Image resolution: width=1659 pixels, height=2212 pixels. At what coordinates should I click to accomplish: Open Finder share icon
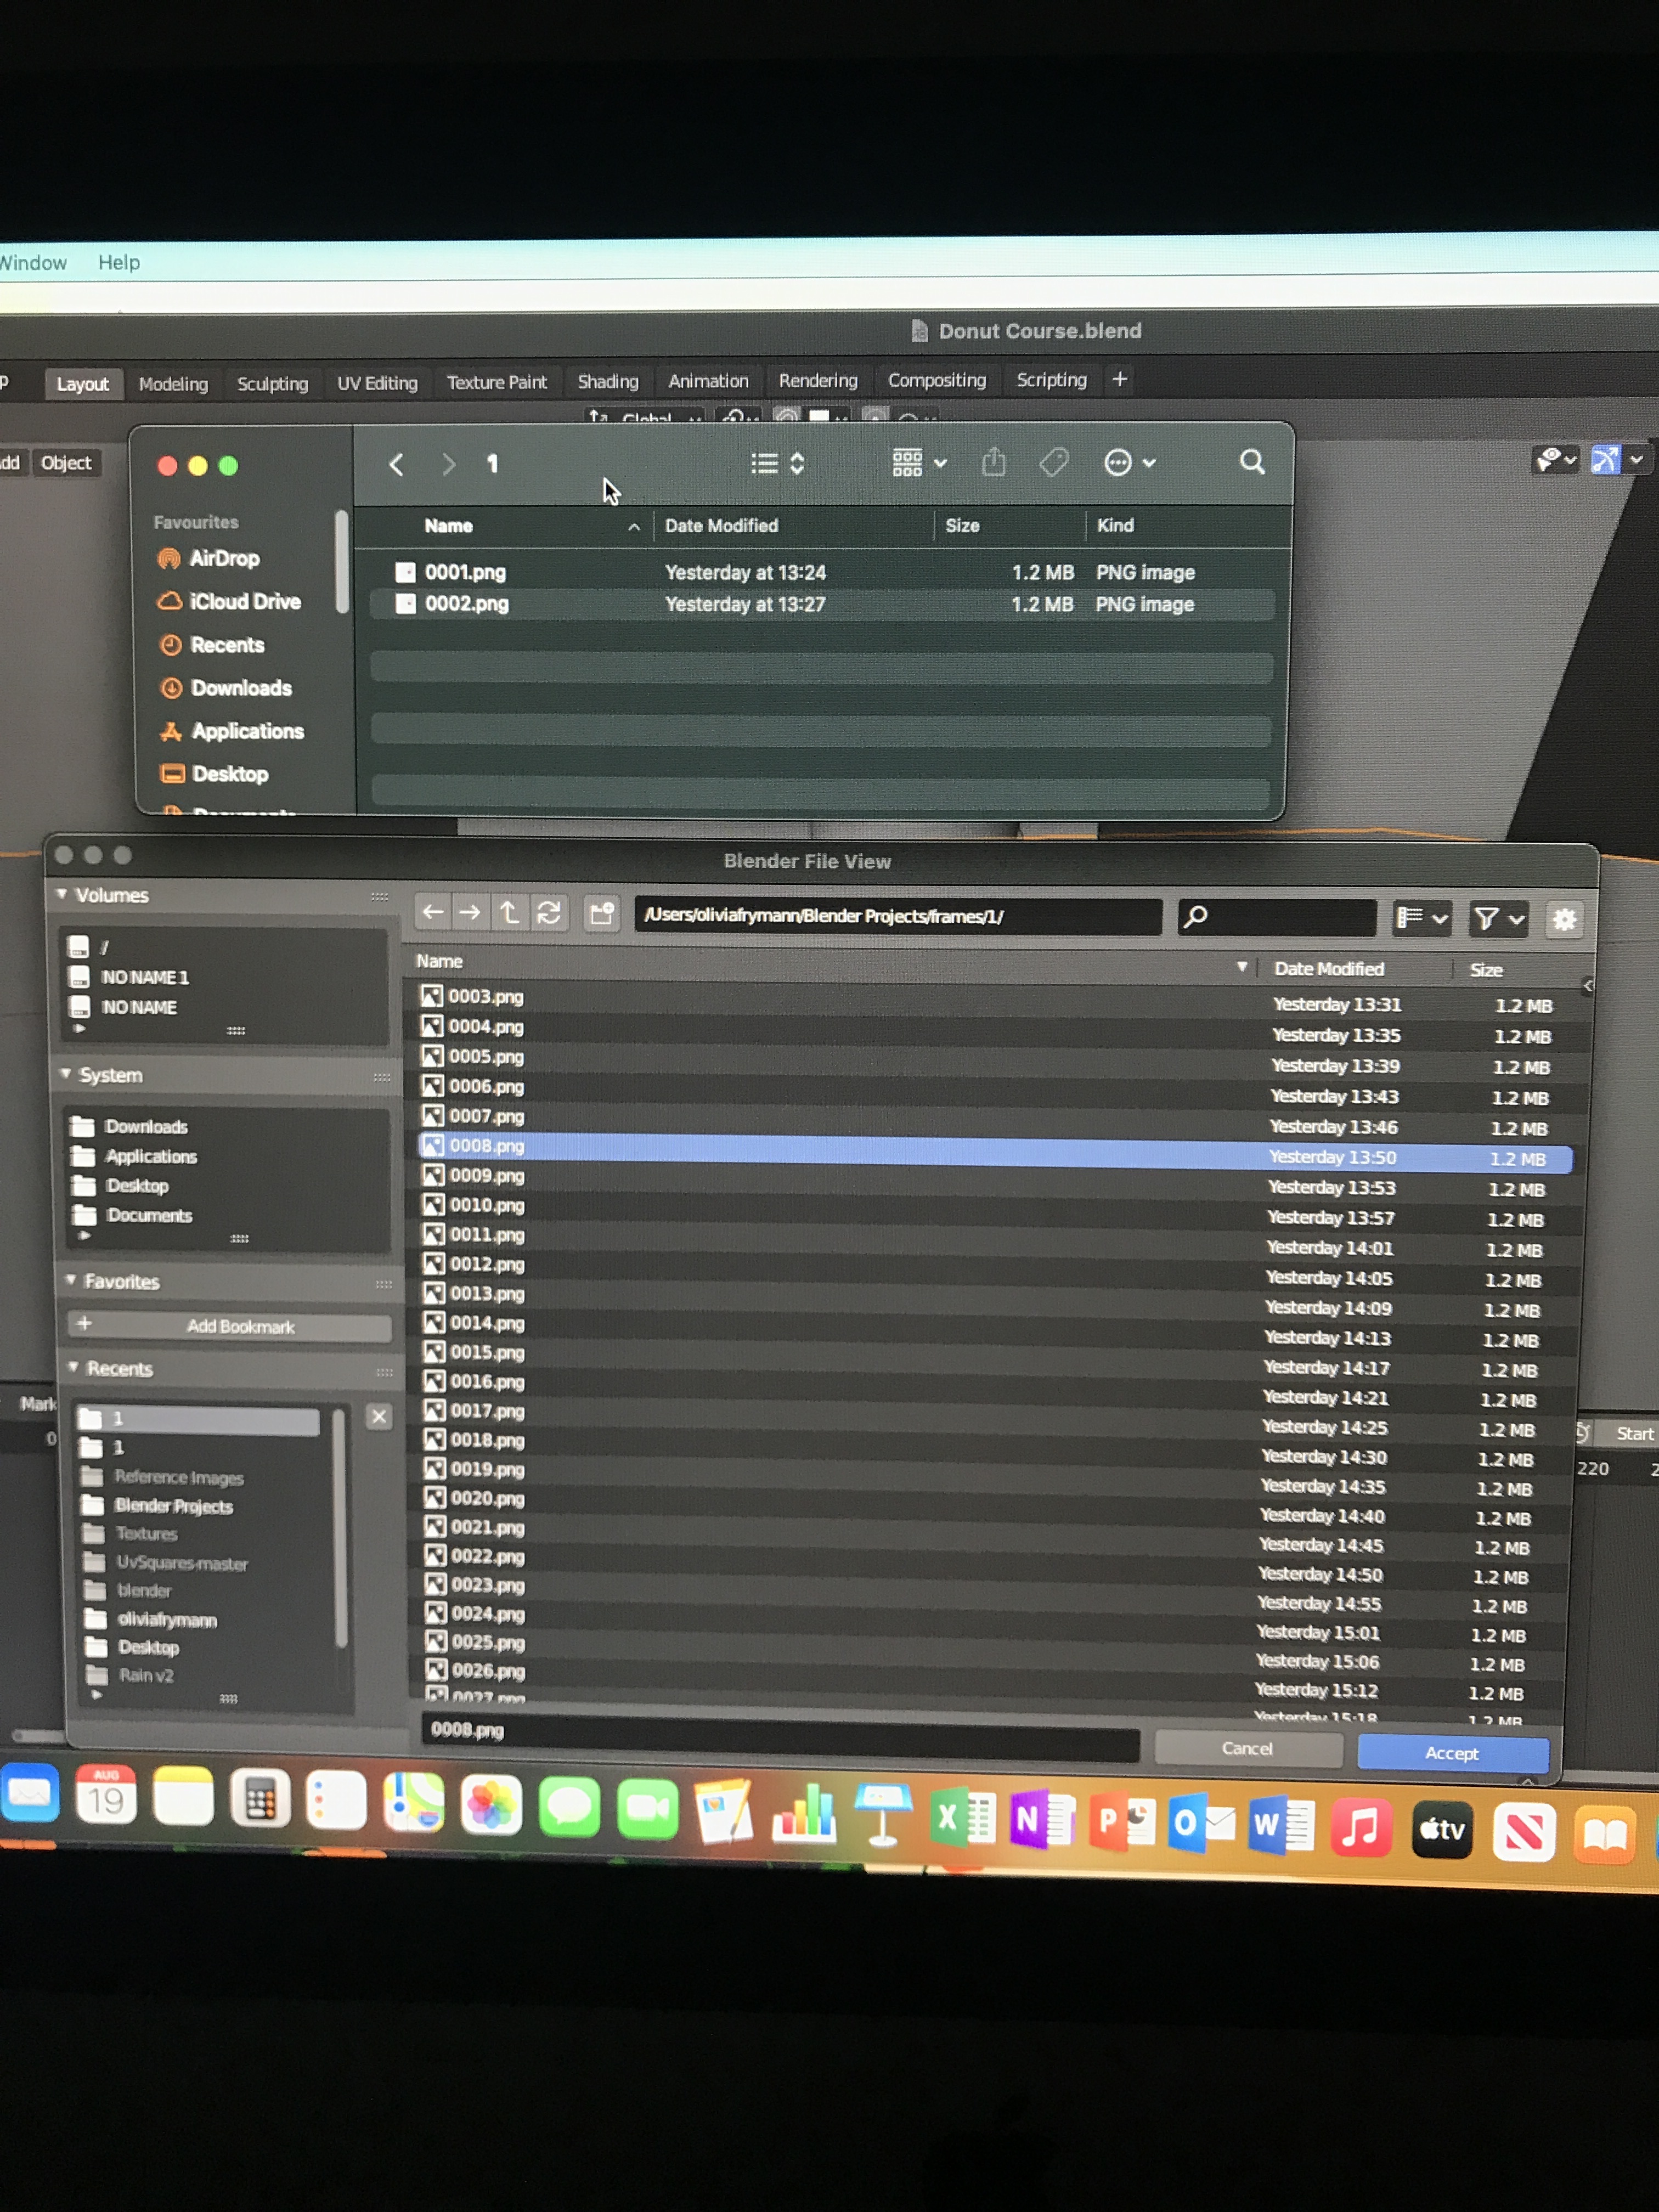[993, 462]
